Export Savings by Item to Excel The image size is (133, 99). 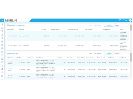[109, 53]
